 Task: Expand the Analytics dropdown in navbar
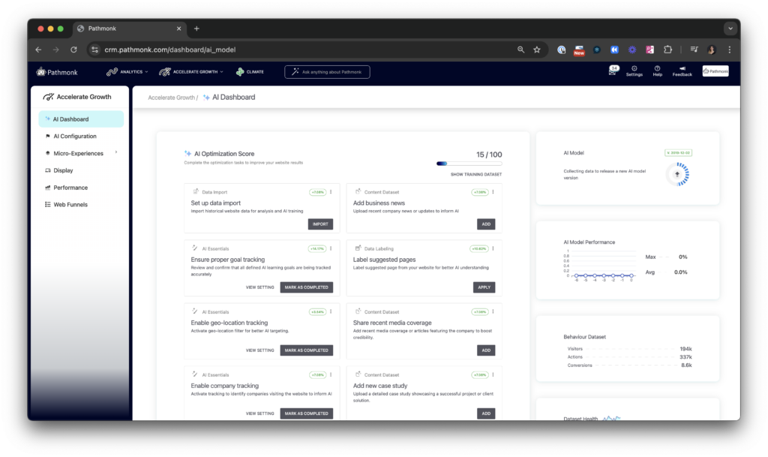[x=127, y=72]
